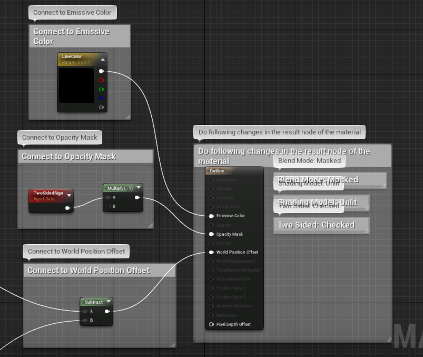Click the Blend Mode: Masked comment bubble
This screenshot has height=357, width=423.
click(x=309, y=161)
